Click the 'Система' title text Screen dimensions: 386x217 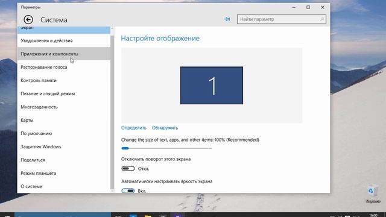[54, 20]
